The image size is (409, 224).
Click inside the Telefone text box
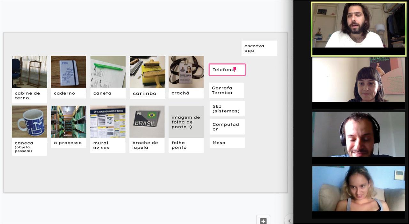[x=227, y=70]
